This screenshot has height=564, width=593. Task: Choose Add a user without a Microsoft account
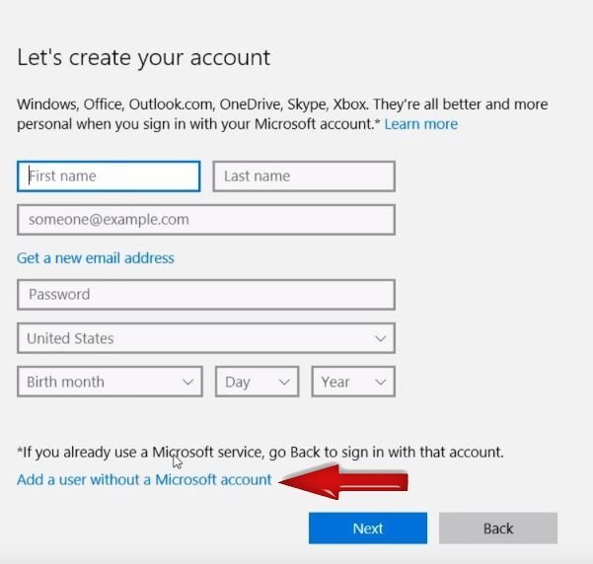144,479
